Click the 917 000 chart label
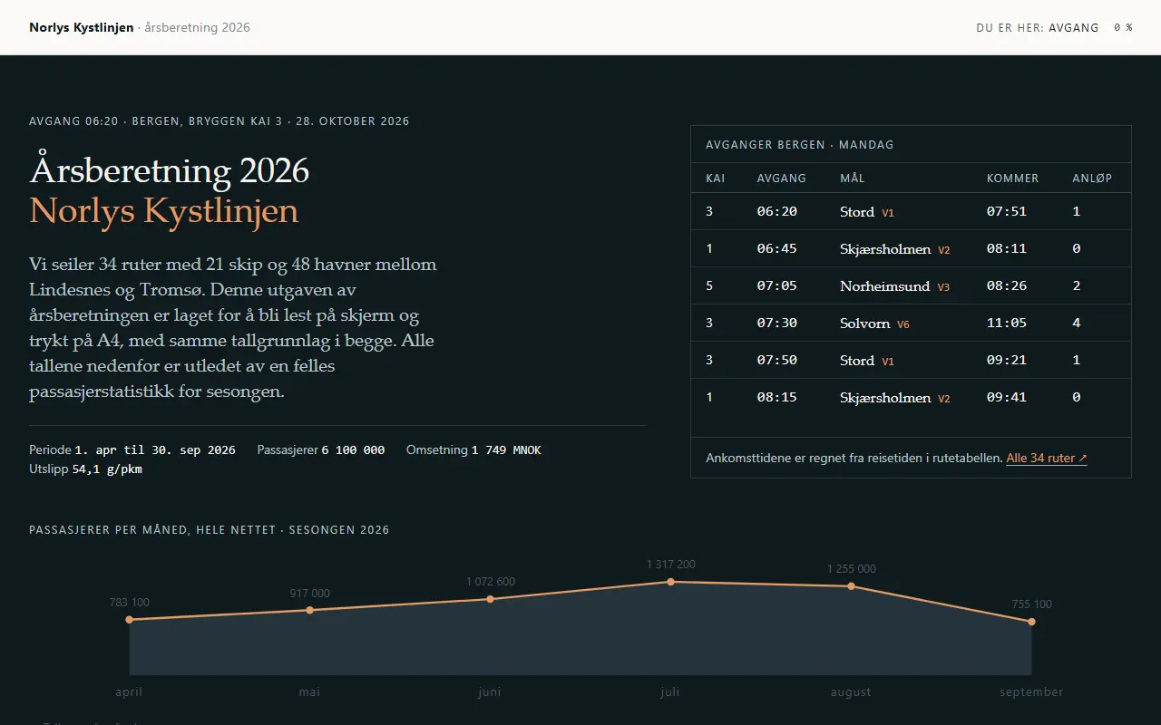The width and height of the screenshot is (1161, 725). [x=310, y=594]
